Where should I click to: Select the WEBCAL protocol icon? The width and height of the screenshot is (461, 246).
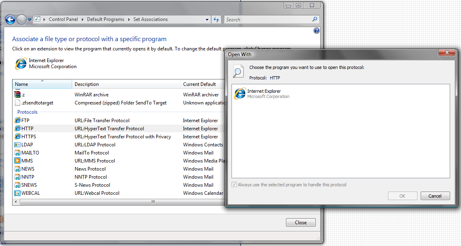coord(17,193)
